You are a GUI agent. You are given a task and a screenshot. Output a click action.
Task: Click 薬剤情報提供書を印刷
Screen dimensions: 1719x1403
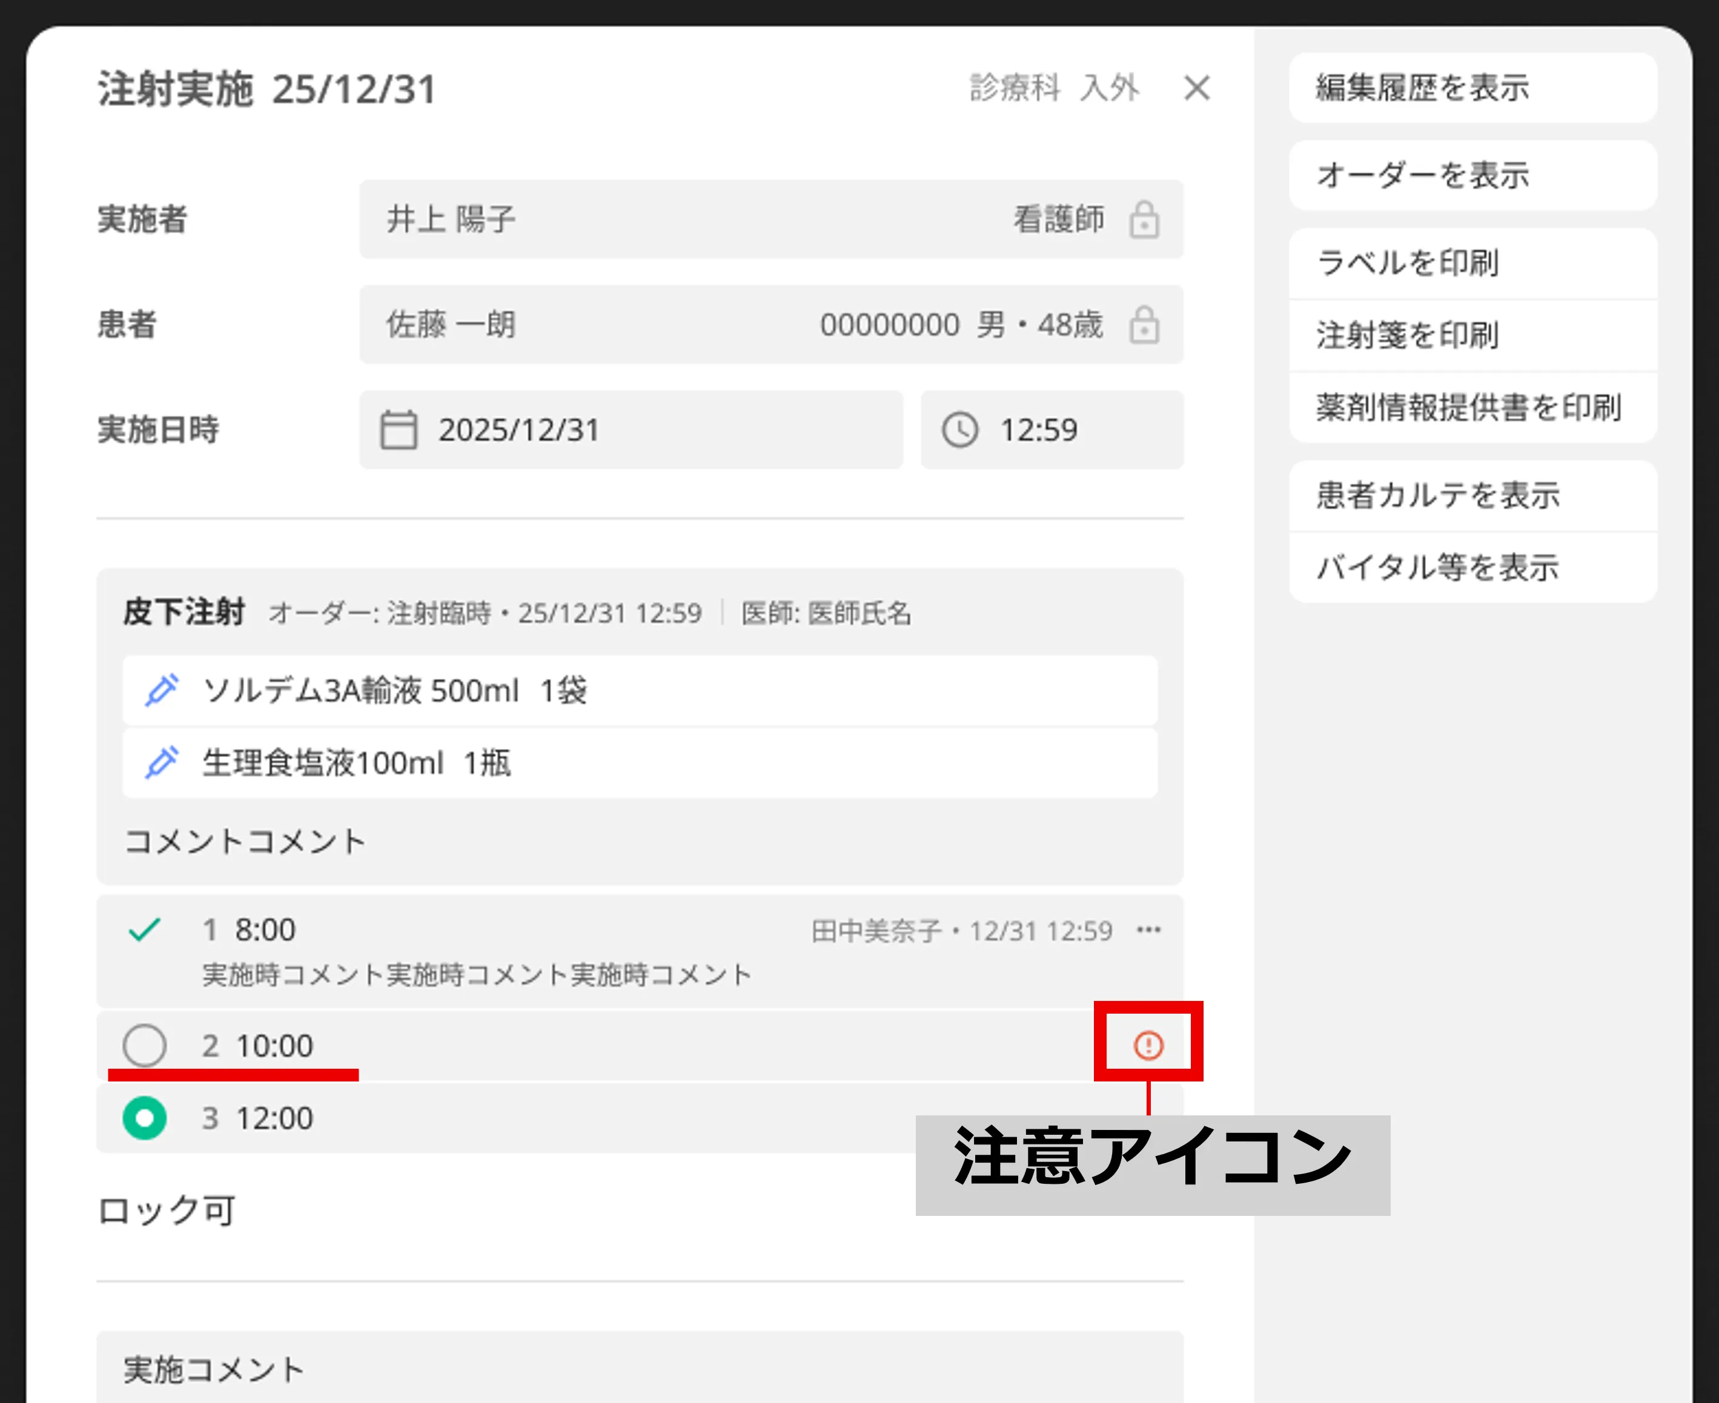pos(1472,408)
